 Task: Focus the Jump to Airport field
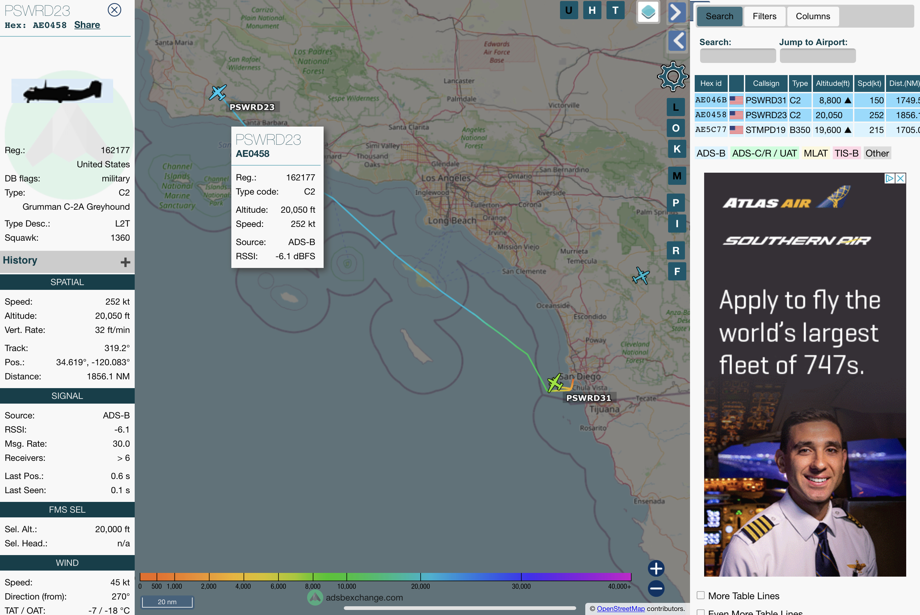(x=818, y=56)
